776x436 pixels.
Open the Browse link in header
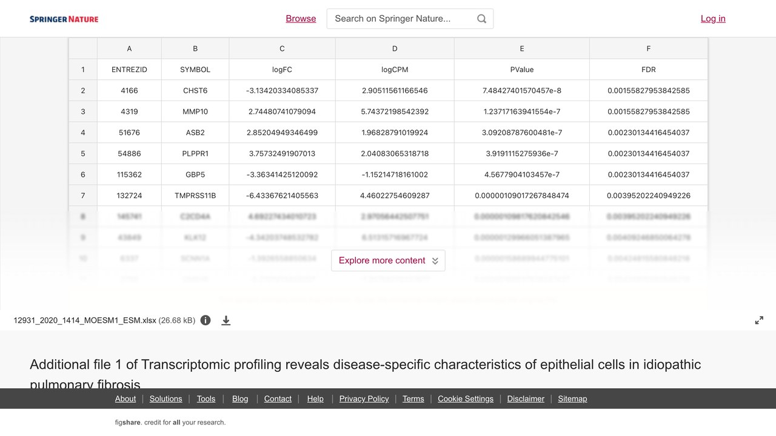click(301, 19)
